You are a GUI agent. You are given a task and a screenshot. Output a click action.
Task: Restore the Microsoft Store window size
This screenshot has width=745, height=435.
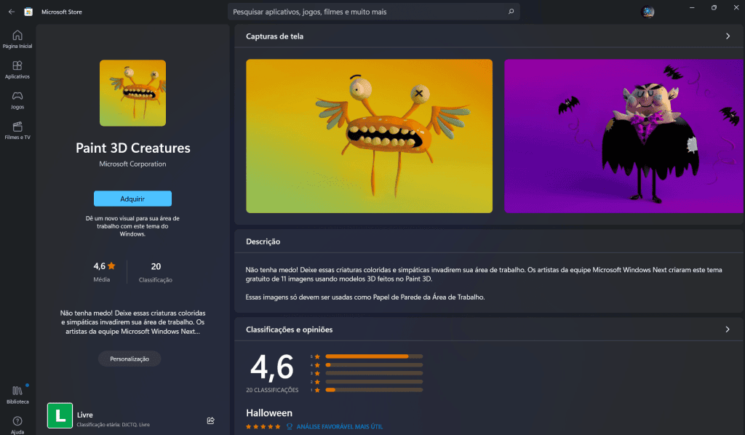coord(714,7)
